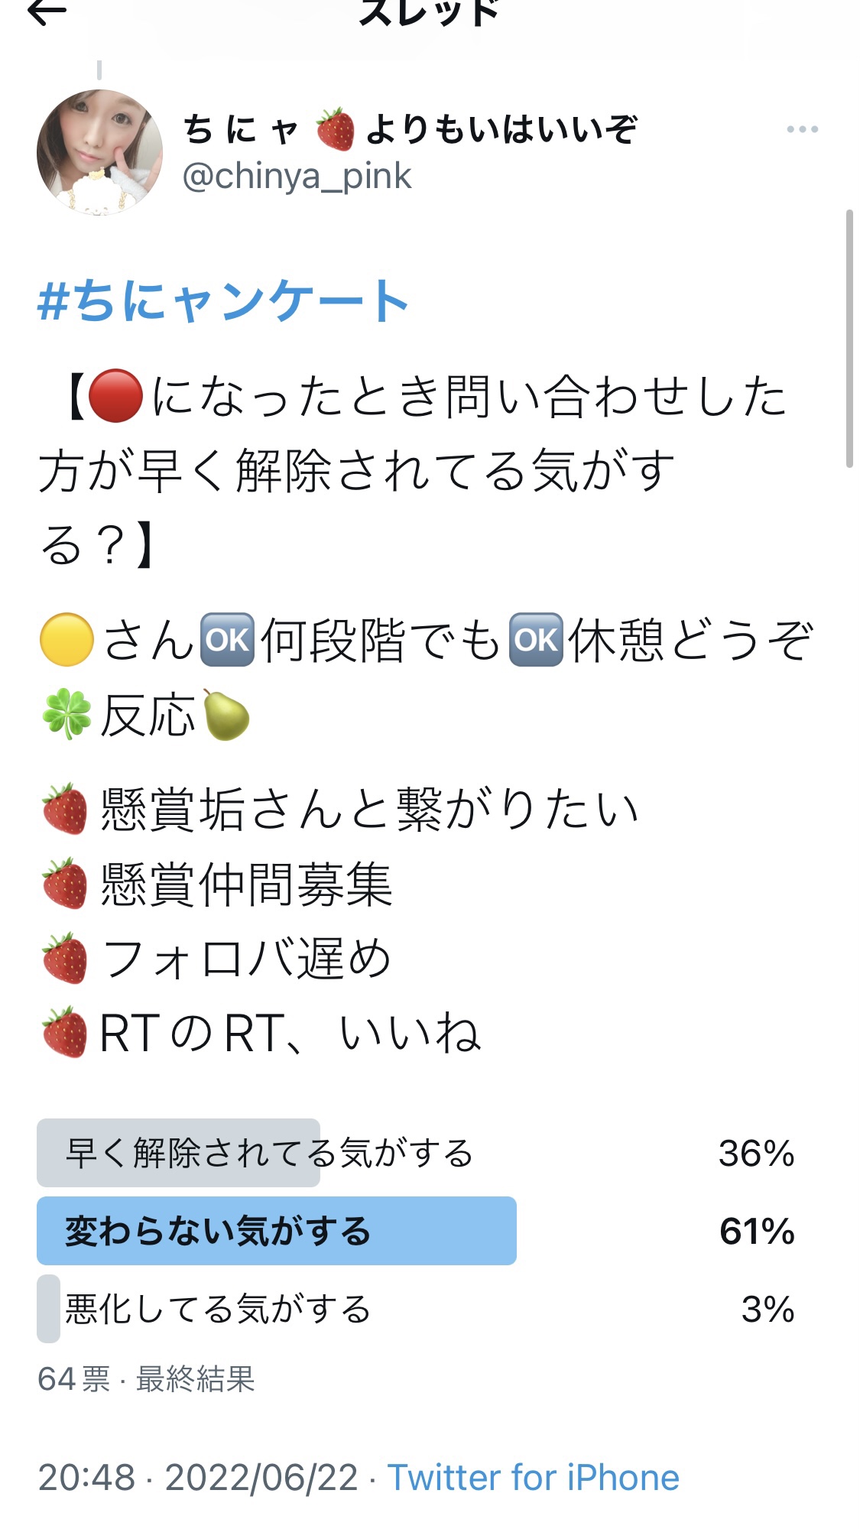Viewport: 860px width, 1529px height.
Task: Click the pear emoji after 反応
Action: [x=226, y=715]
